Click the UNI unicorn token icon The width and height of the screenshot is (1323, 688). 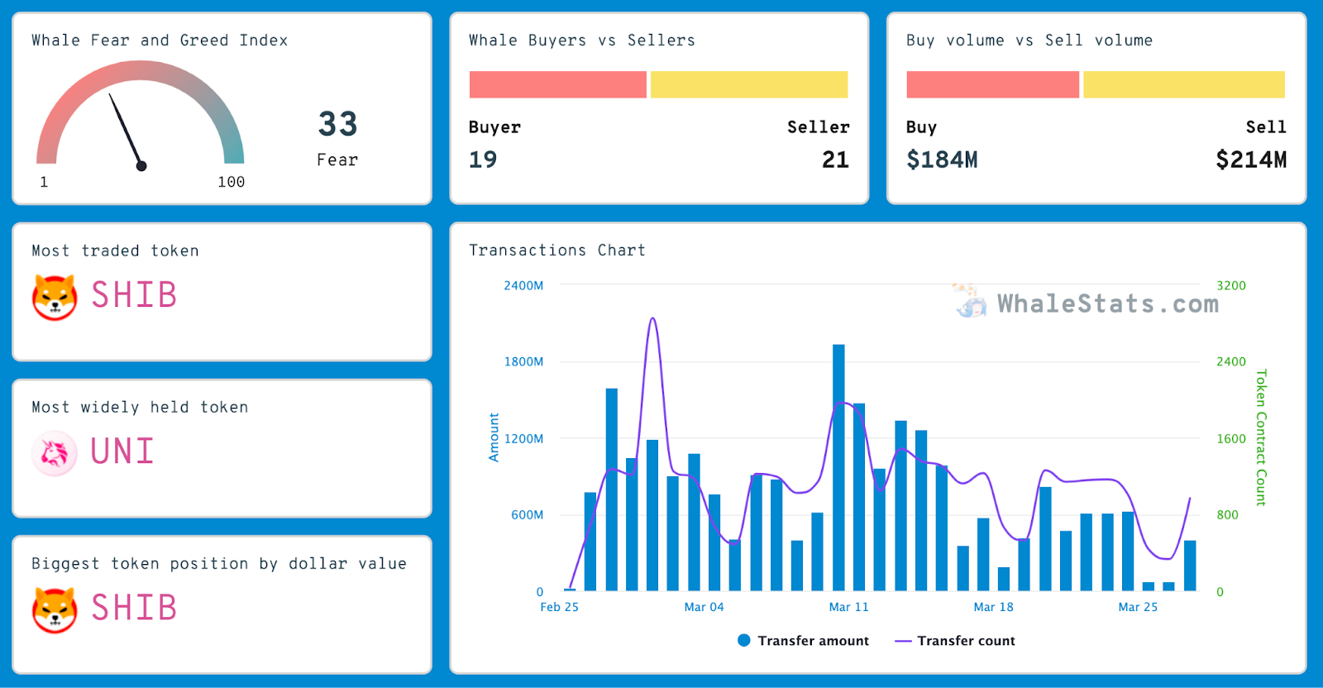click(x=55, y=453)
